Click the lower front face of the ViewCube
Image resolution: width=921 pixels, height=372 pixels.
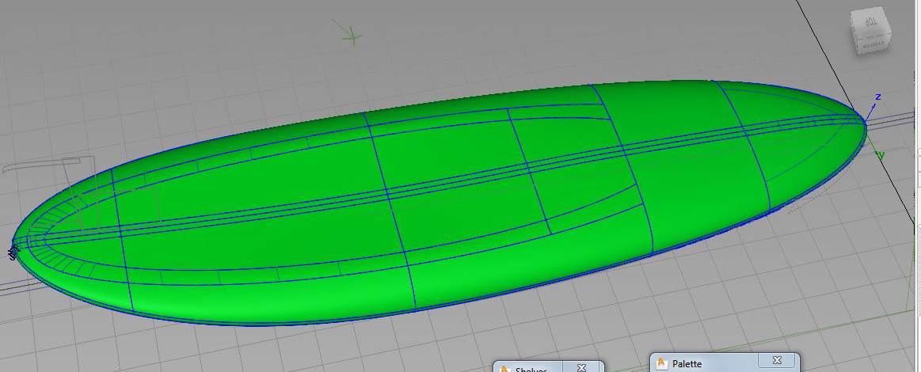coord(871,46)
